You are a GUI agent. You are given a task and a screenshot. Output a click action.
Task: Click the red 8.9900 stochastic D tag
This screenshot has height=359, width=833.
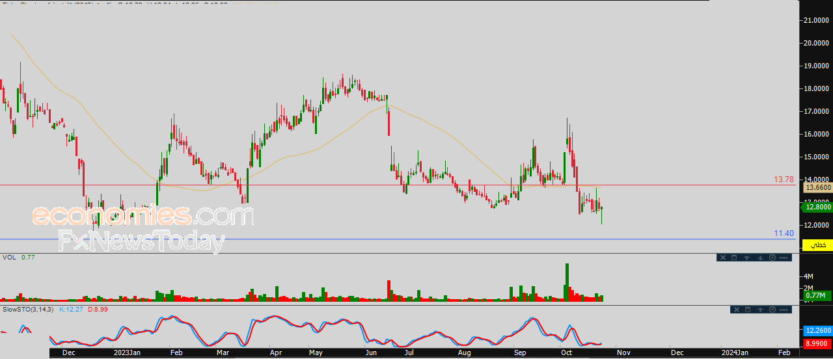pos(818,343)
